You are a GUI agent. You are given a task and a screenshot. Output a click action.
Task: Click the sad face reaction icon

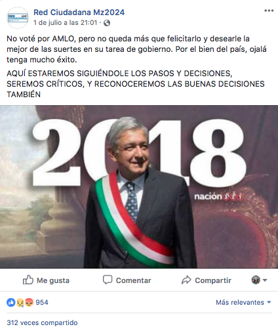click(x=20, y=303)
